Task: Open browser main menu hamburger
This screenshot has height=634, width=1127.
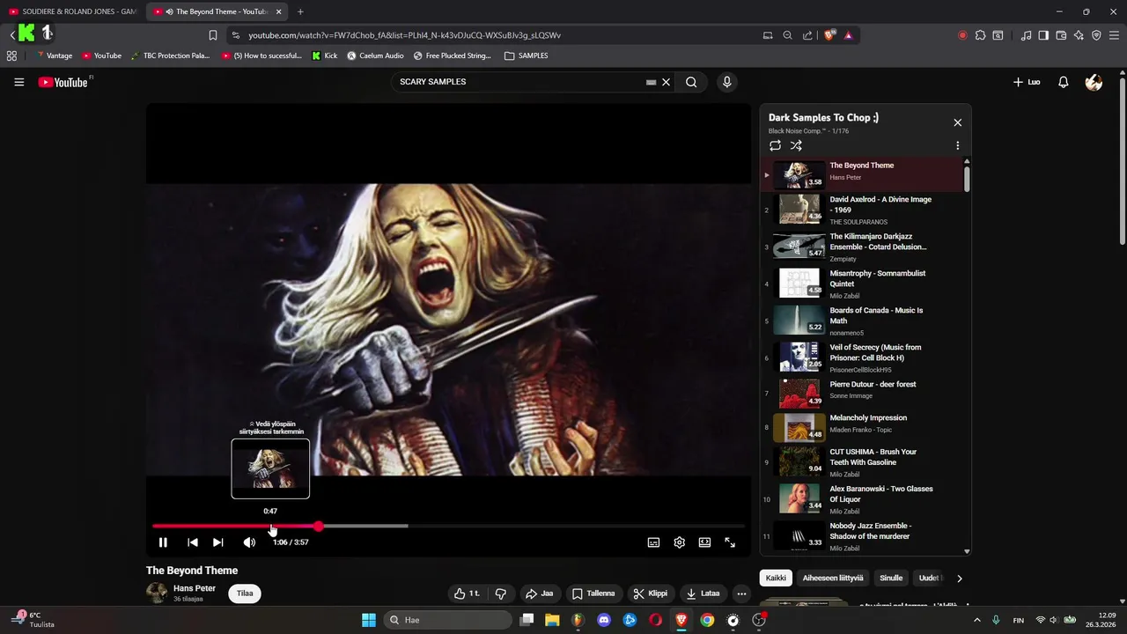Action: 1114,35
